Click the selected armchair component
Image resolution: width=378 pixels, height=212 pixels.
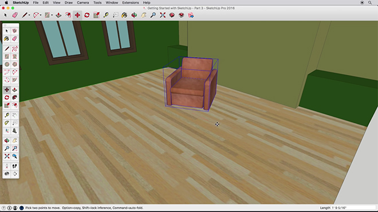[191, 84]
